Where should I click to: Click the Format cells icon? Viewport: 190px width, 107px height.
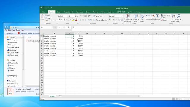click(x=157, y=16)
